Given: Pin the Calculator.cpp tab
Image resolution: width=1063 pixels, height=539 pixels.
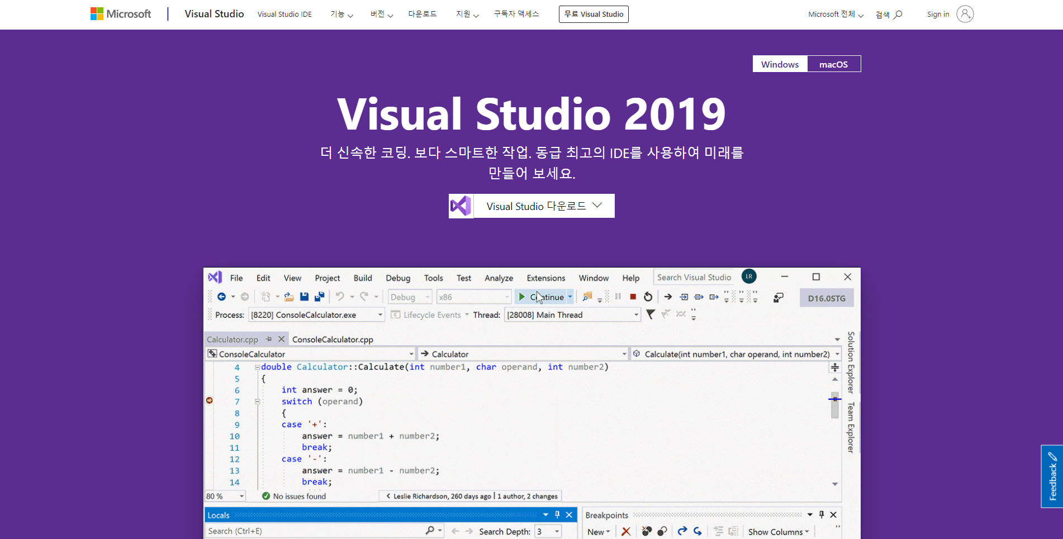Looking at the screenshot, I should 269,339.
